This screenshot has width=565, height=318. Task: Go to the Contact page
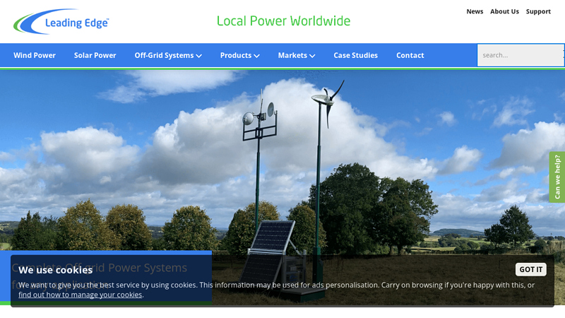pos(410,56)
